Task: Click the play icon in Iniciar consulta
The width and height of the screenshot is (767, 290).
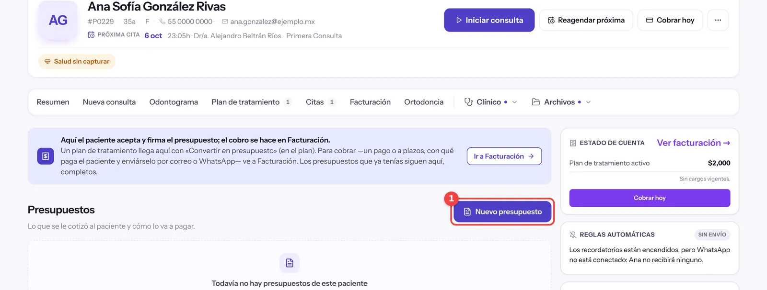Action: [459, 20]
